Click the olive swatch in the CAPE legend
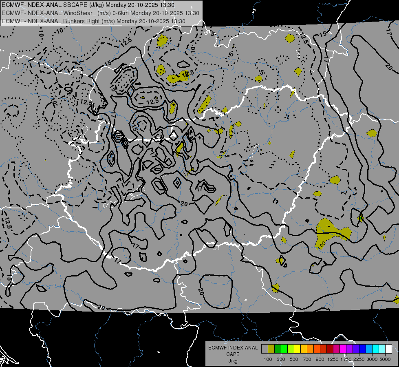This screenshot has height=367, width=399. [271, 349]
